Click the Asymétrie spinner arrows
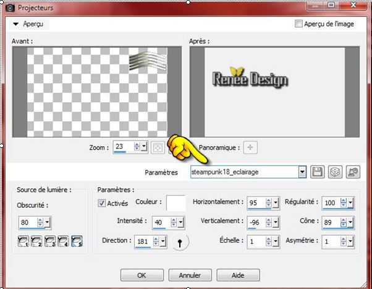 point(344,242)
